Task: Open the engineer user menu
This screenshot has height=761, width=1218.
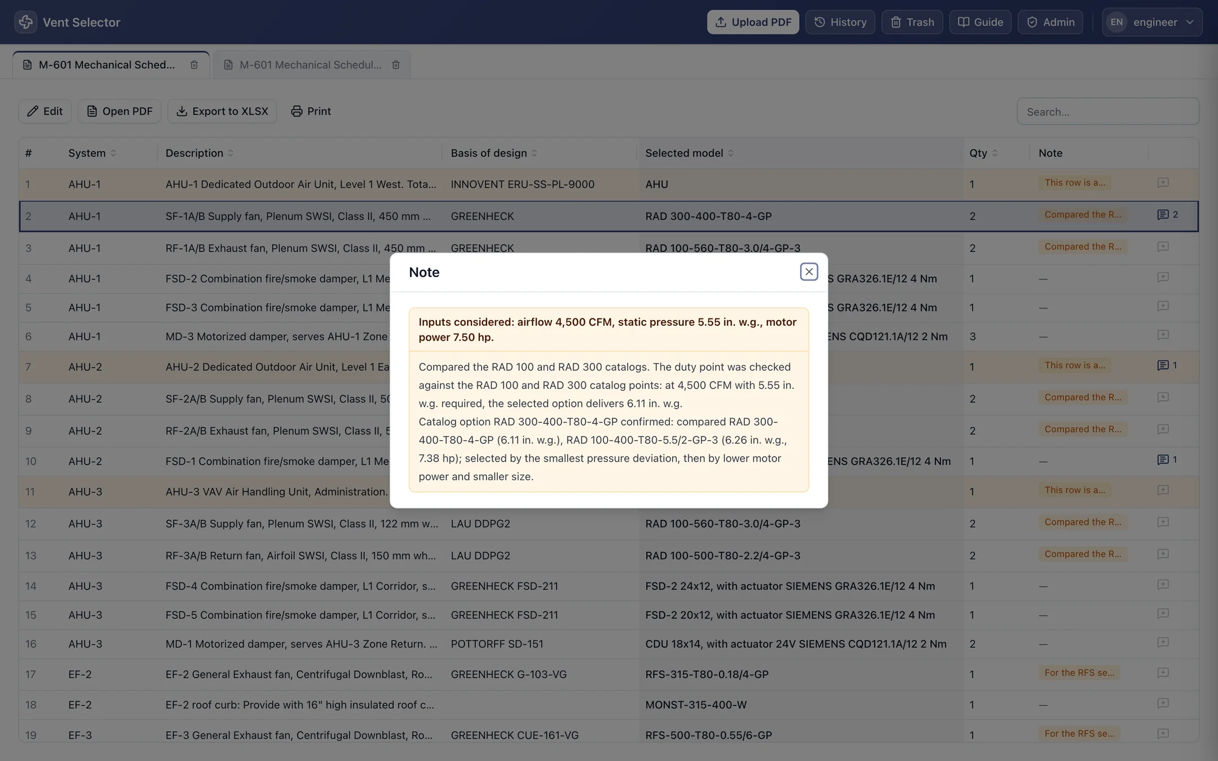Action: (1152, 22)
